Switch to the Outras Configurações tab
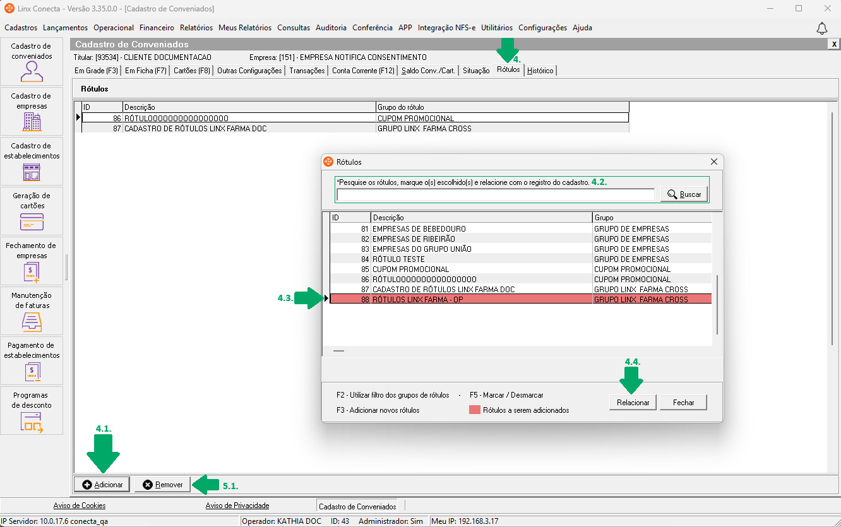841x527 pixels. tap(249, 71)
